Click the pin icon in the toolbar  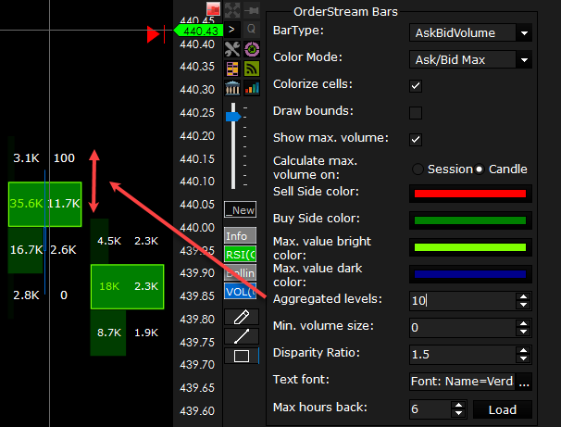[252, 9]
